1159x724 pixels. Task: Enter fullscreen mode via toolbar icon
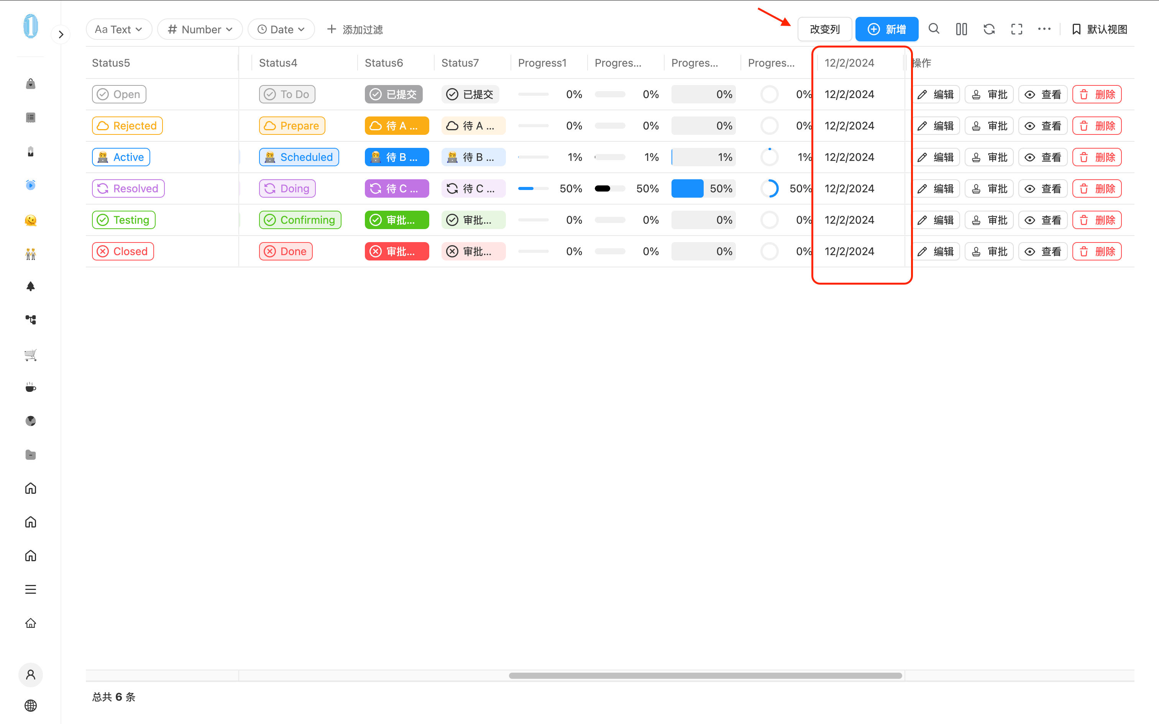coord(1017,29)
